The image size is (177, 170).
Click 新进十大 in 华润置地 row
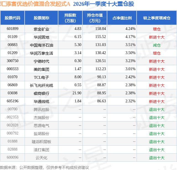point(157,37)
